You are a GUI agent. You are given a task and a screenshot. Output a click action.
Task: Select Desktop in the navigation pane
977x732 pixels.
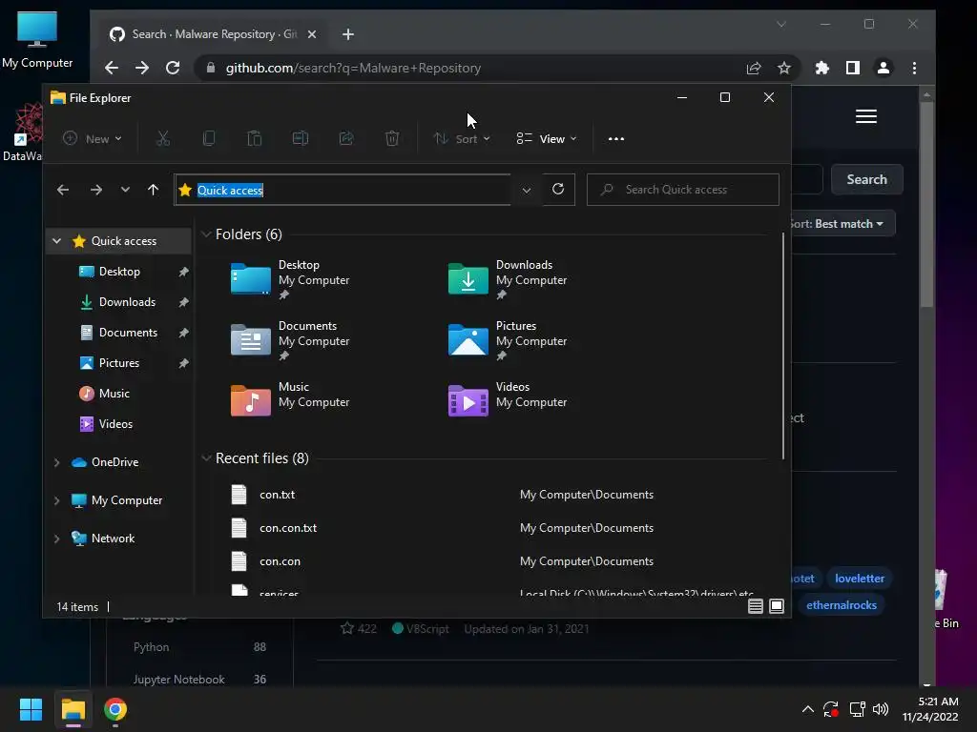point(119,272)
